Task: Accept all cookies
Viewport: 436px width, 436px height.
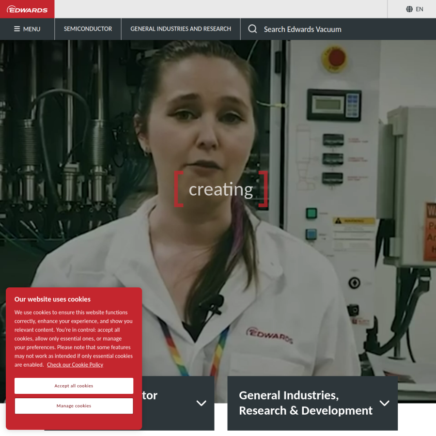Action: tap(74, 386)
